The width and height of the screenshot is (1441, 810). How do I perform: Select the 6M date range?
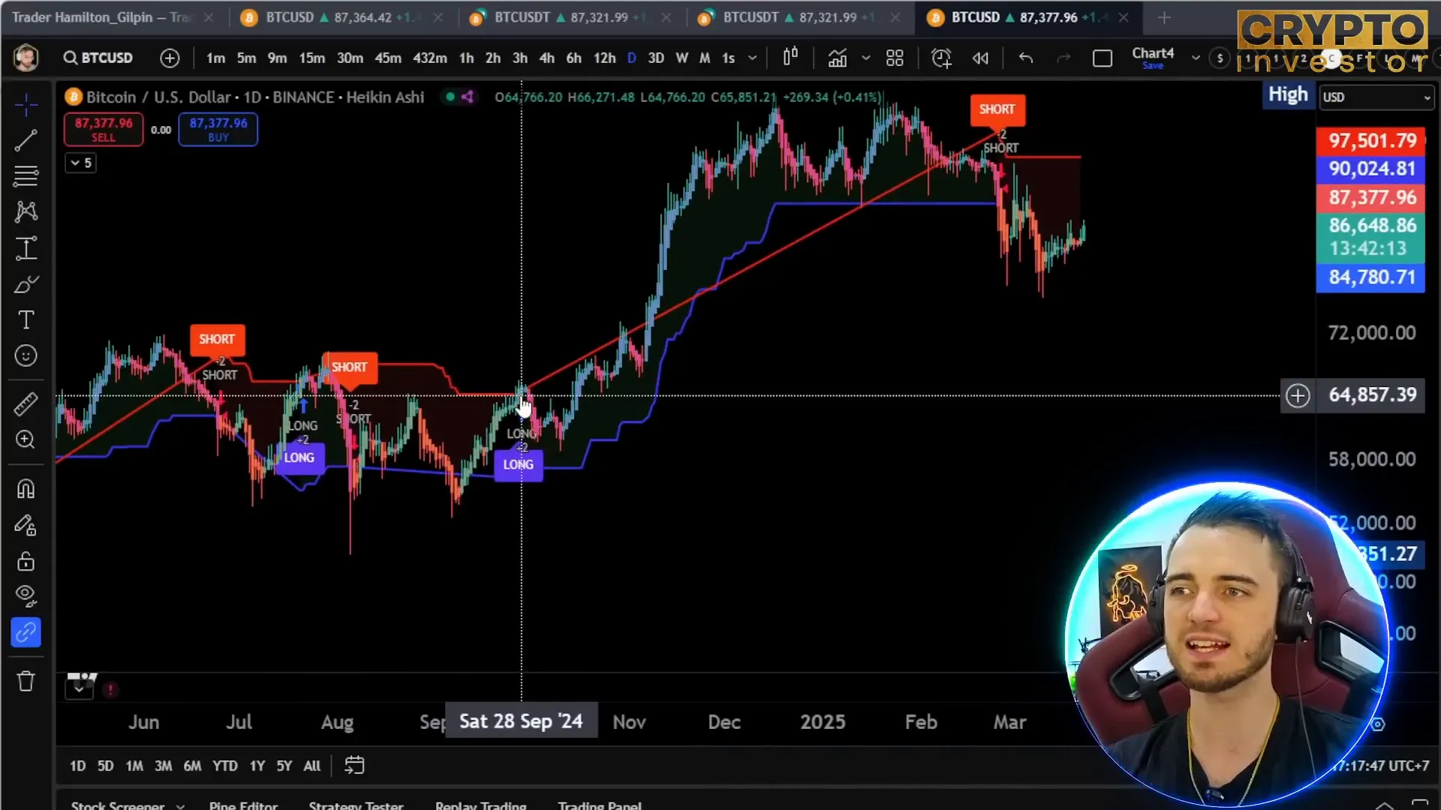(193, 766)
